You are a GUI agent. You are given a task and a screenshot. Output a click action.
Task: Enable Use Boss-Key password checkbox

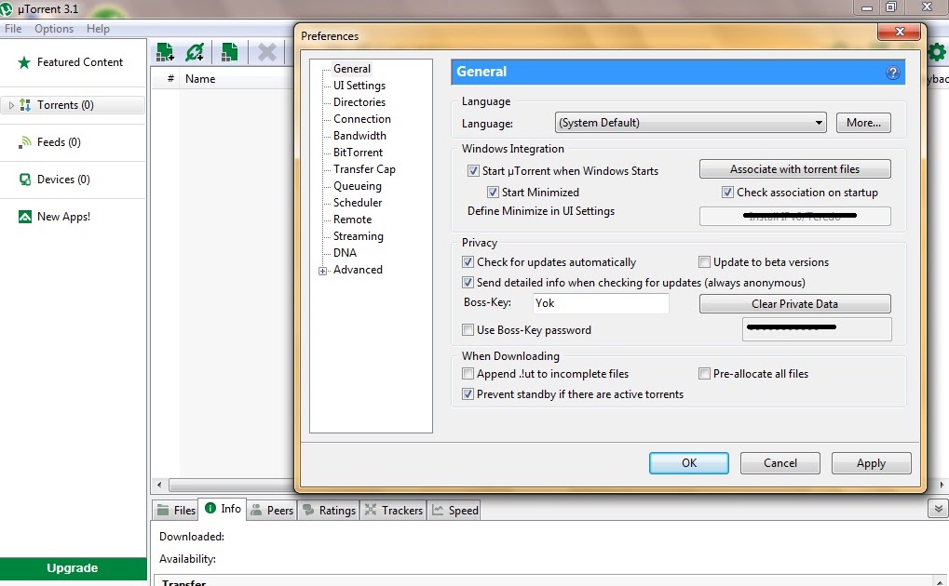pos(468,329)
